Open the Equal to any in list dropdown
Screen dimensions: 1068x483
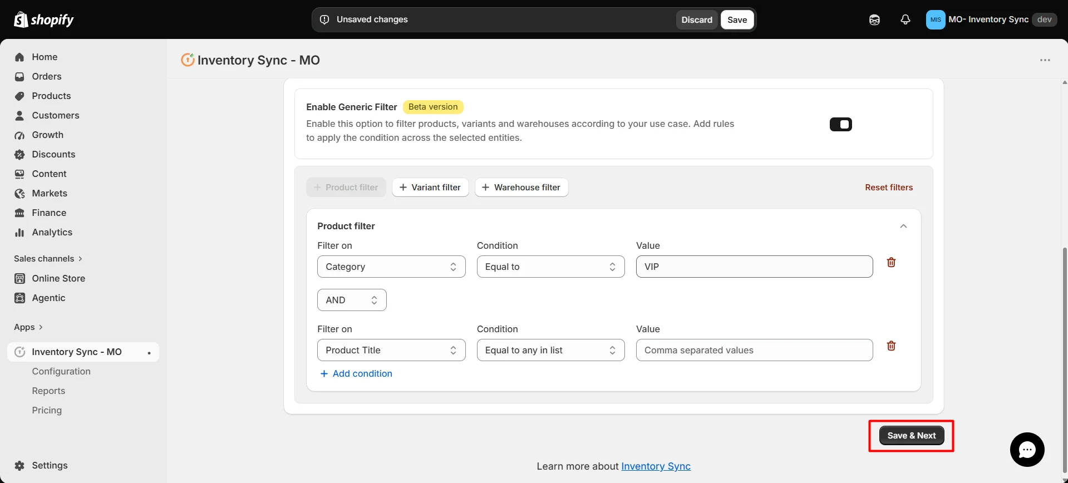[x=550, y=350]
